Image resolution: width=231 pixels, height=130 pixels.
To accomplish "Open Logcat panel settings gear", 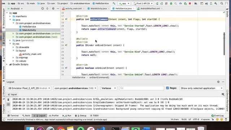I will [x=218, y=82].
